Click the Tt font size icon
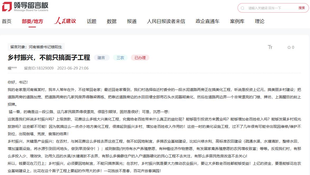The image size is (310, 175). pyautogui.click(x=270, y=47)
